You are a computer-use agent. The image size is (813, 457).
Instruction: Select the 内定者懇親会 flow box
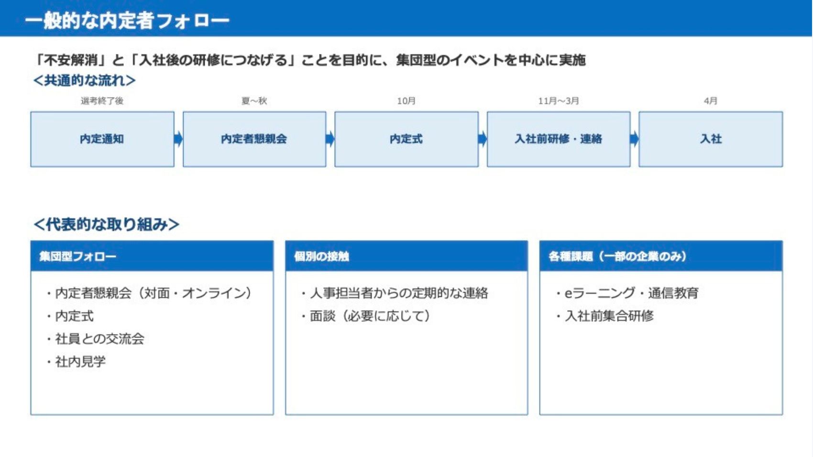(254, 139)
